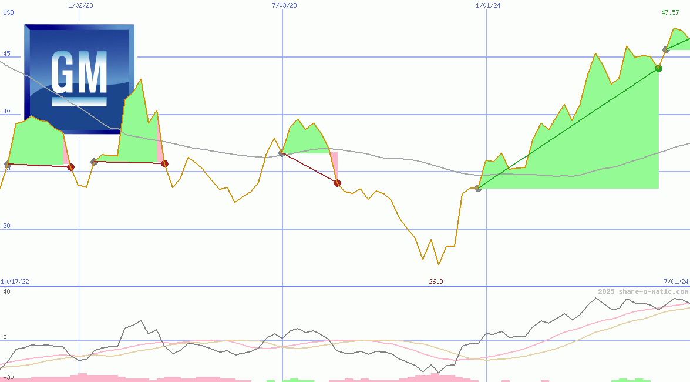Click the green dot ending the green trendline

tap(658, 68)
